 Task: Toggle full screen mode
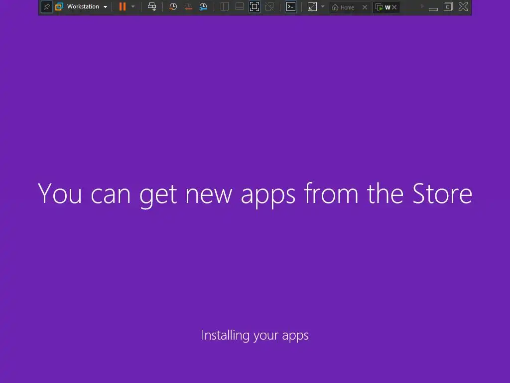[255, 6]
